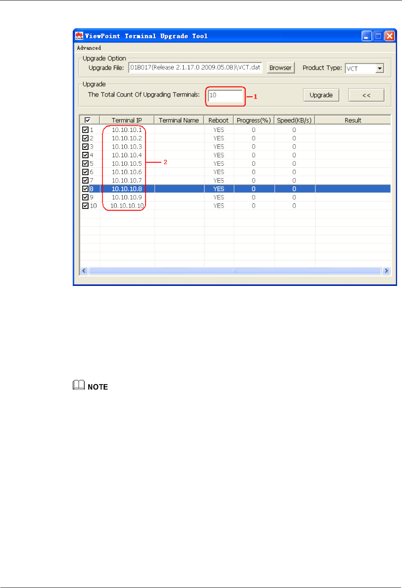The width and height of the screenshot is (402, 588).
Task: Click the Upgrade File path field
Action: click(195, 67)
